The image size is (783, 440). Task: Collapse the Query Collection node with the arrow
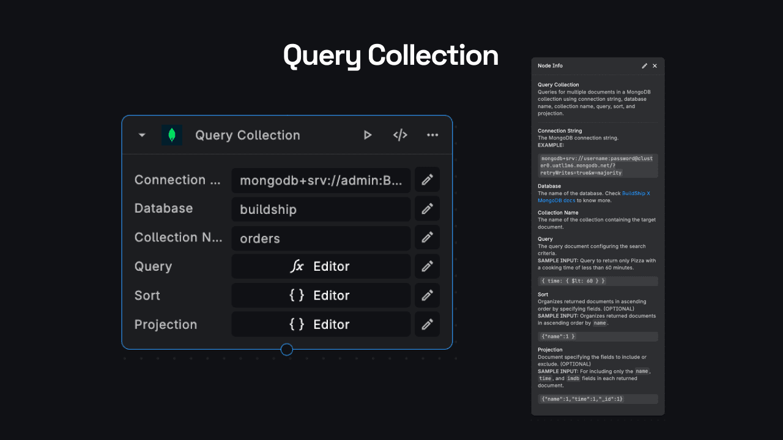pyautogui.click(x=142, y=135)
